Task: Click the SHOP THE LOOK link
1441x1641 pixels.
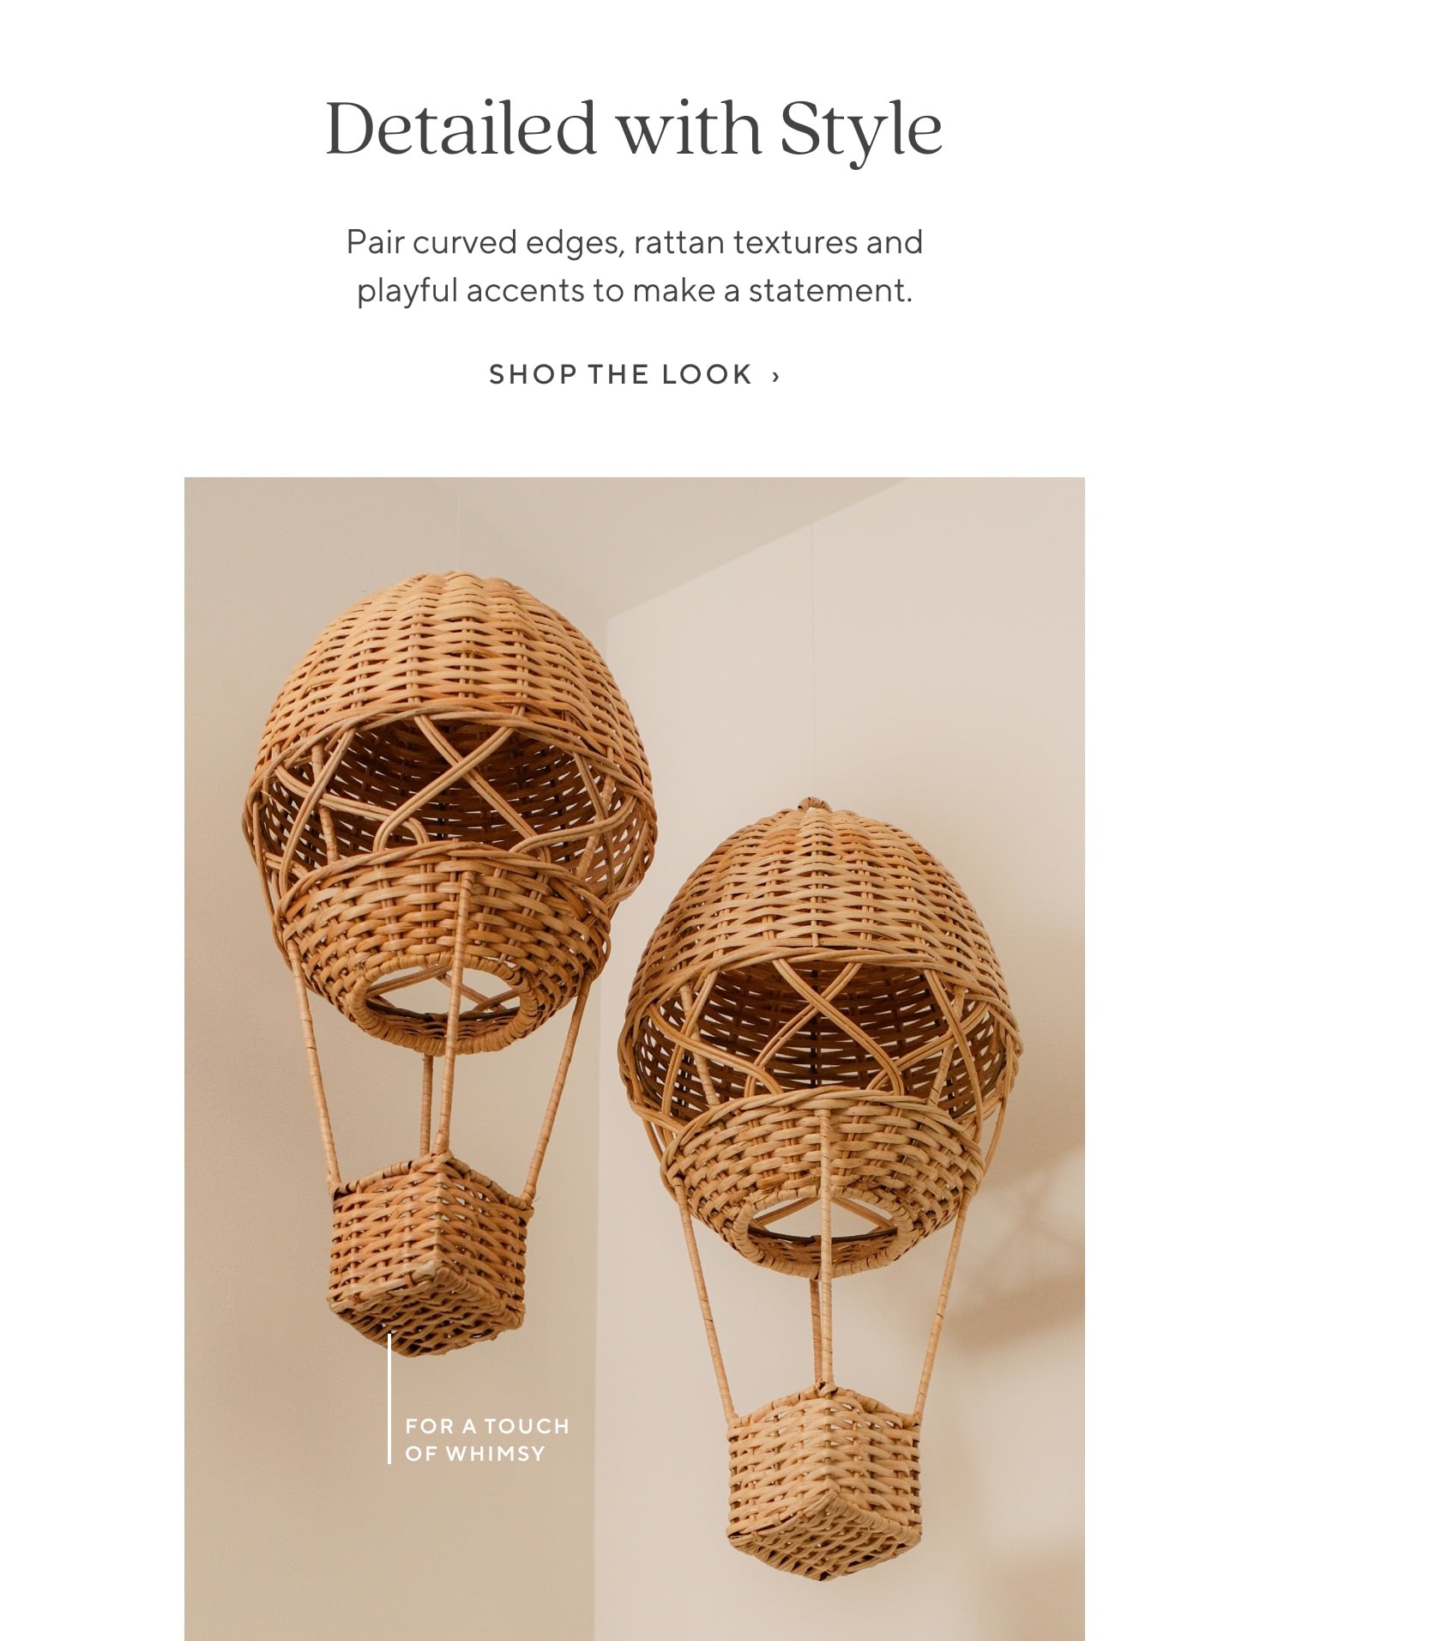Action: coord(634,374)
